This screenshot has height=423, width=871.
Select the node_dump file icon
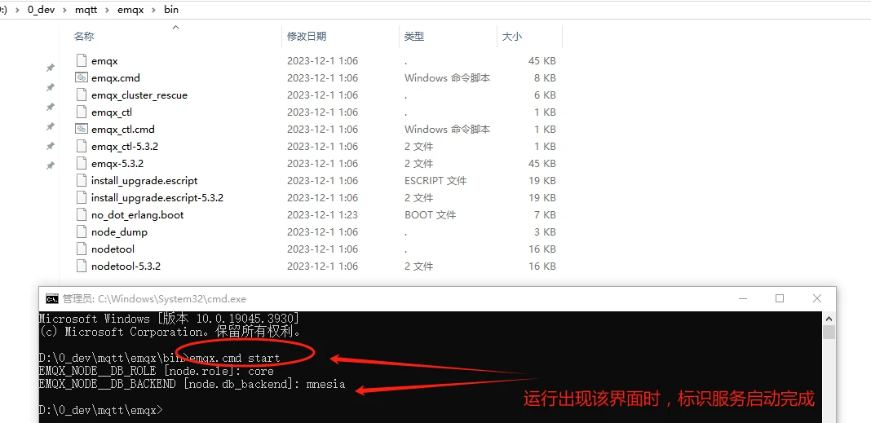click(81, 232)
